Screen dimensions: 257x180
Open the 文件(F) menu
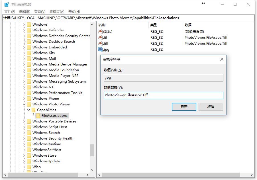click(9, 12)
